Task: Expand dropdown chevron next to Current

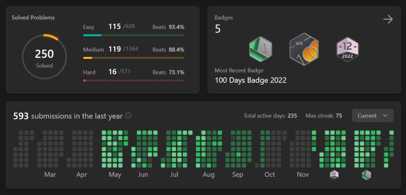Action: tap(385, 115)
